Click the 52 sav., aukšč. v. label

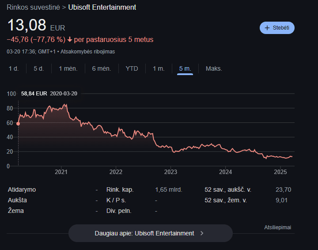tap(228, 189)
